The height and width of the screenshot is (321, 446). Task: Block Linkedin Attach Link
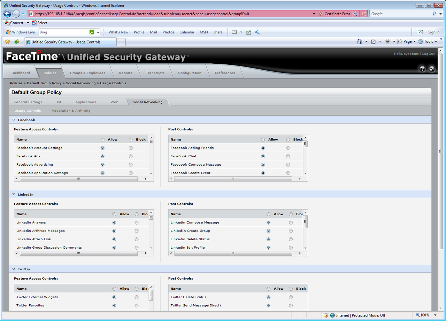tap(137, 239)
